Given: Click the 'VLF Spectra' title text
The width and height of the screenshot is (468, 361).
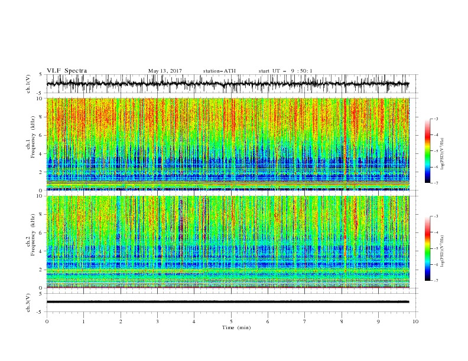Looking at the screenshot, I should pos(67,71).
